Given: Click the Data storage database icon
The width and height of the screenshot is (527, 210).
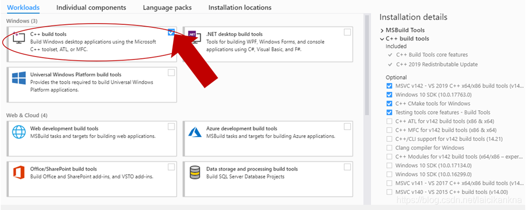Looking at the screenshot, I should (x=195, y=172).
